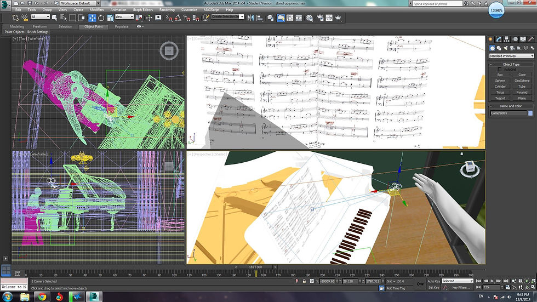
Task: Click the Save File icon in title bar
Action: (x=30, y=3)
